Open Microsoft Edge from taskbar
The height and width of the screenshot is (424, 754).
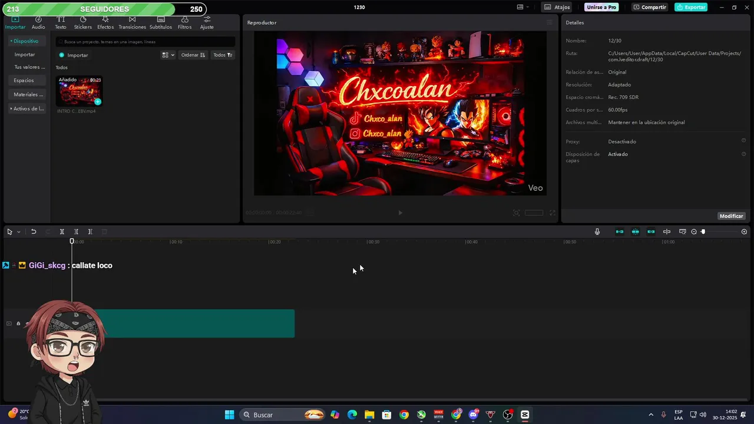coord(352,415)
